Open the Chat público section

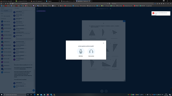click(x=6, y=11)
